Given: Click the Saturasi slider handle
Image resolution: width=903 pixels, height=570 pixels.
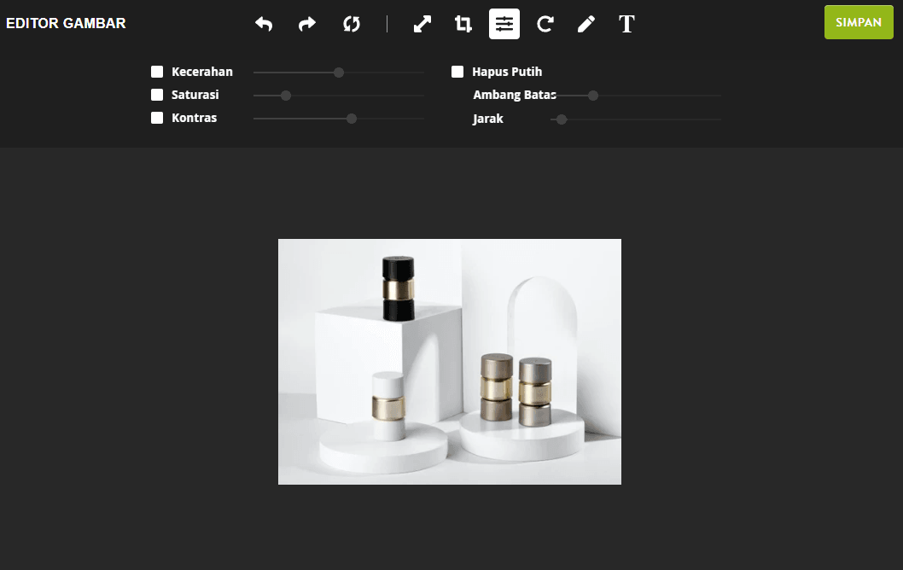Looking at the screenshot, I should [x=286, y=96].
